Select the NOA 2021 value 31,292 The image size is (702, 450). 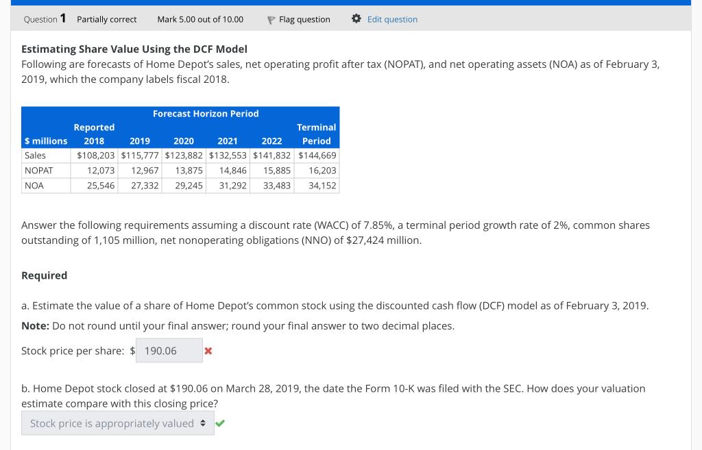coord(233,186)
